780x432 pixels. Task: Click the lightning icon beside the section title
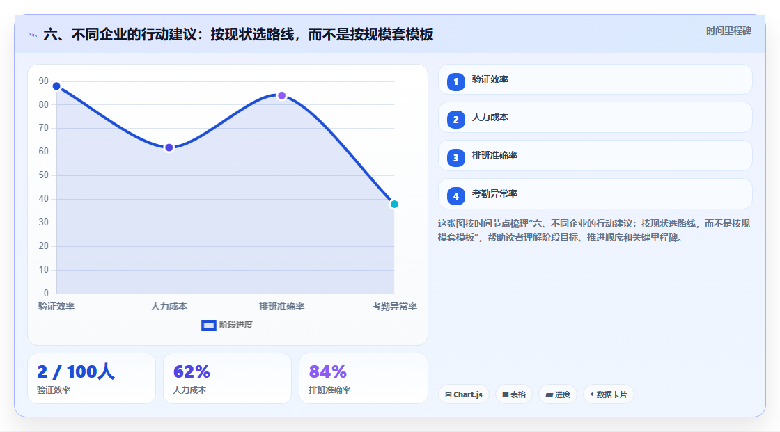pyautogui.click(x=33, y=35)
